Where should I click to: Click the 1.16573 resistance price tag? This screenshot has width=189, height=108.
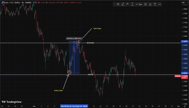(x=185, y=41)
